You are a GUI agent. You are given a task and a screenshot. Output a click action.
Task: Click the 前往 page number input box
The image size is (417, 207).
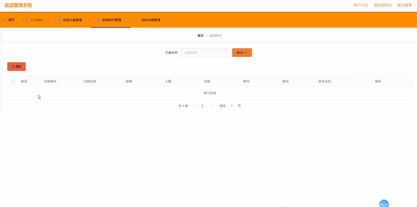pos(232,106)
